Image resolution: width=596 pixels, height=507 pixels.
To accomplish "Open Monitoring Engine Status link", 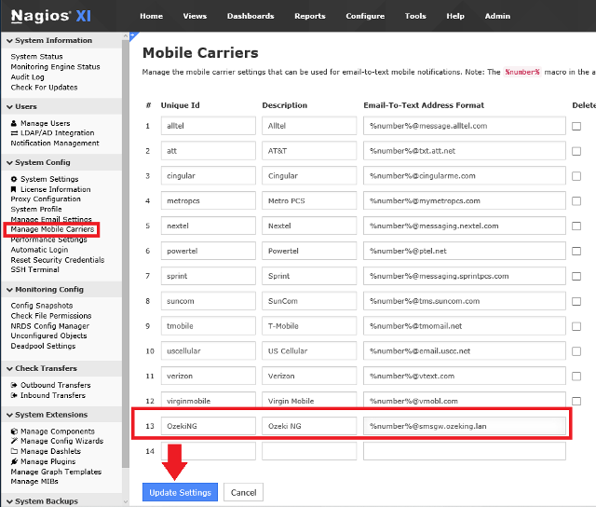I will [x=56, y=66].
